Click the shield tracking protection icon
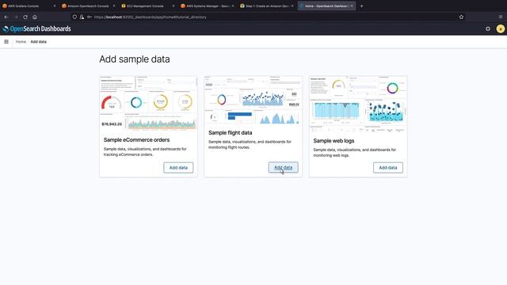 (74, 17)
